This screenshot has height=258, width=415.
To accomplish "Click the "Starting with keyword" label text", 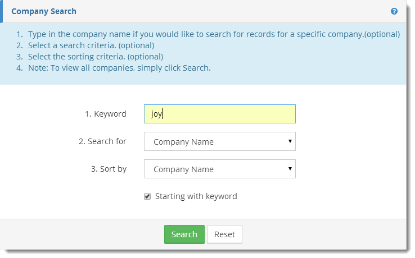I will [196, 196].
